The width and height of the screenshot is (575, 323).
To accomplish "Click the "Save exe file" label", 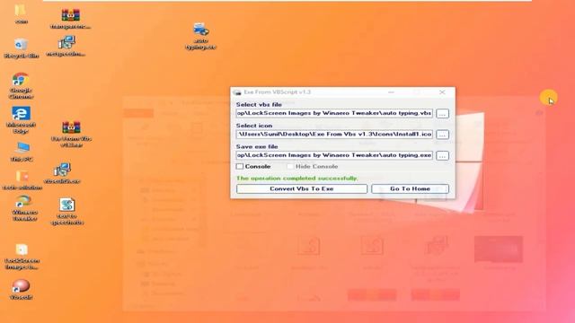I will 257,146.
